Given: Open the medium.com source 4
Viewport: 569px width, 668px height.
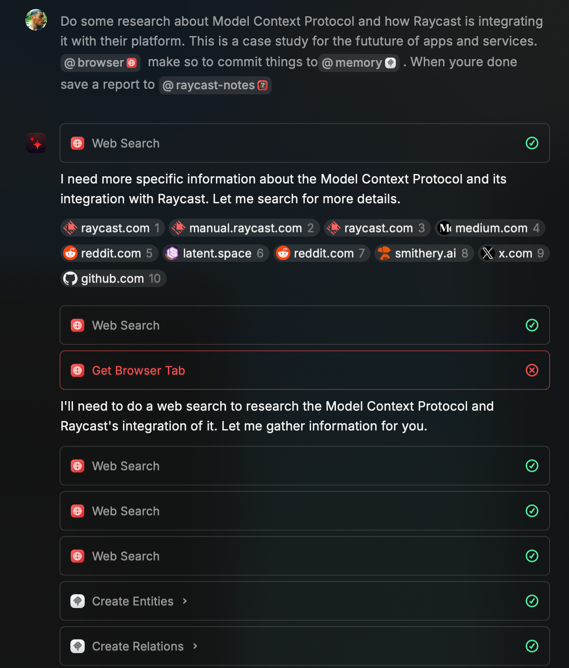Looking at the screenshot, I should [490, 228].
